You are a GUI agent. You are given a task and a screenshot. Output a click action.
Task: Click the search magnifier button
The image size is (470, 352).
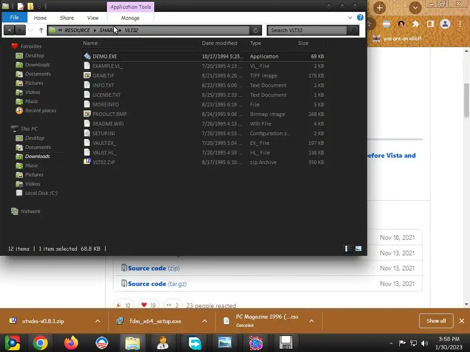(x=353, y=30)
